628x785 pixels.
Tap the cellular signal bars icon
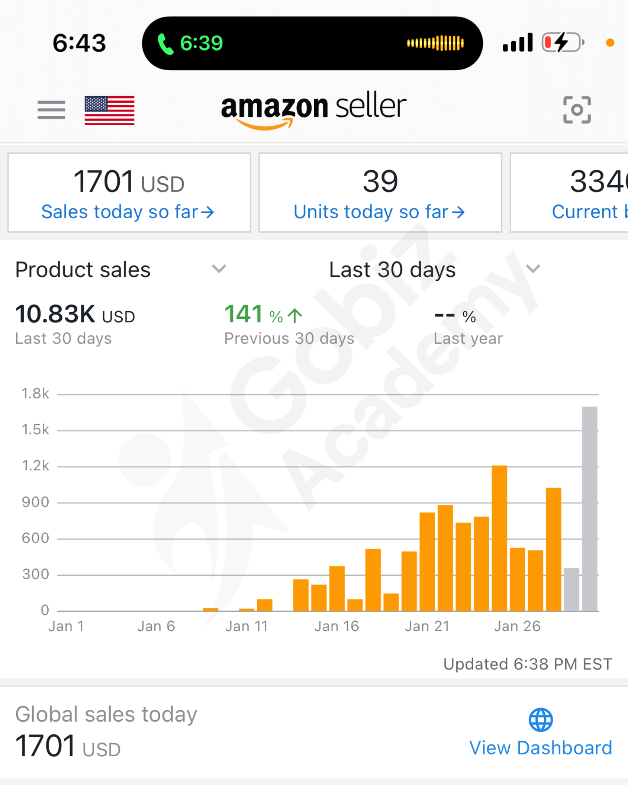[x=517, y=43]
